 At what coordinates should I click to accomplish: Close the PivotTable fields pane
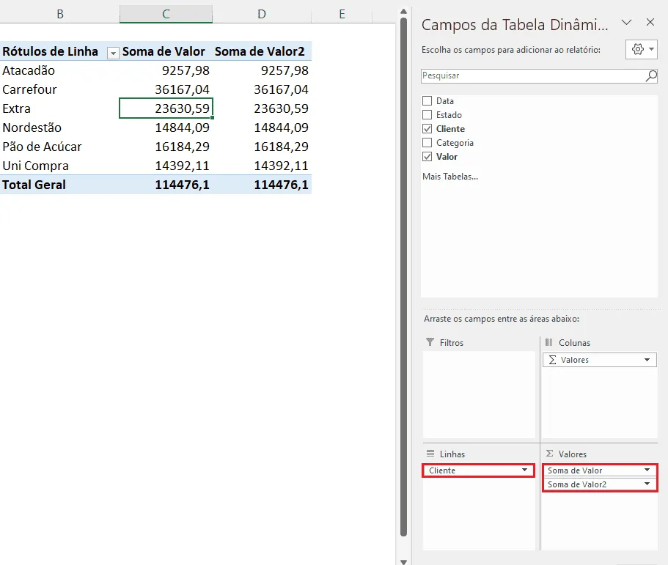(x=650, y=23)
